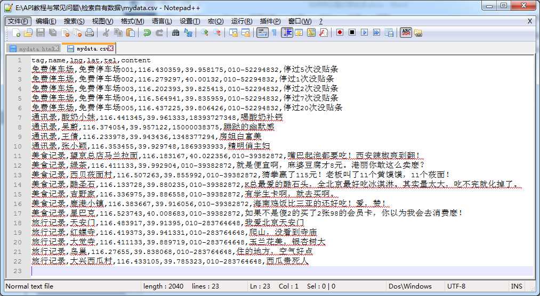Viewport: 540px width, 296px height.
Task: Click the Save All icon
Action: click(53, 32)
